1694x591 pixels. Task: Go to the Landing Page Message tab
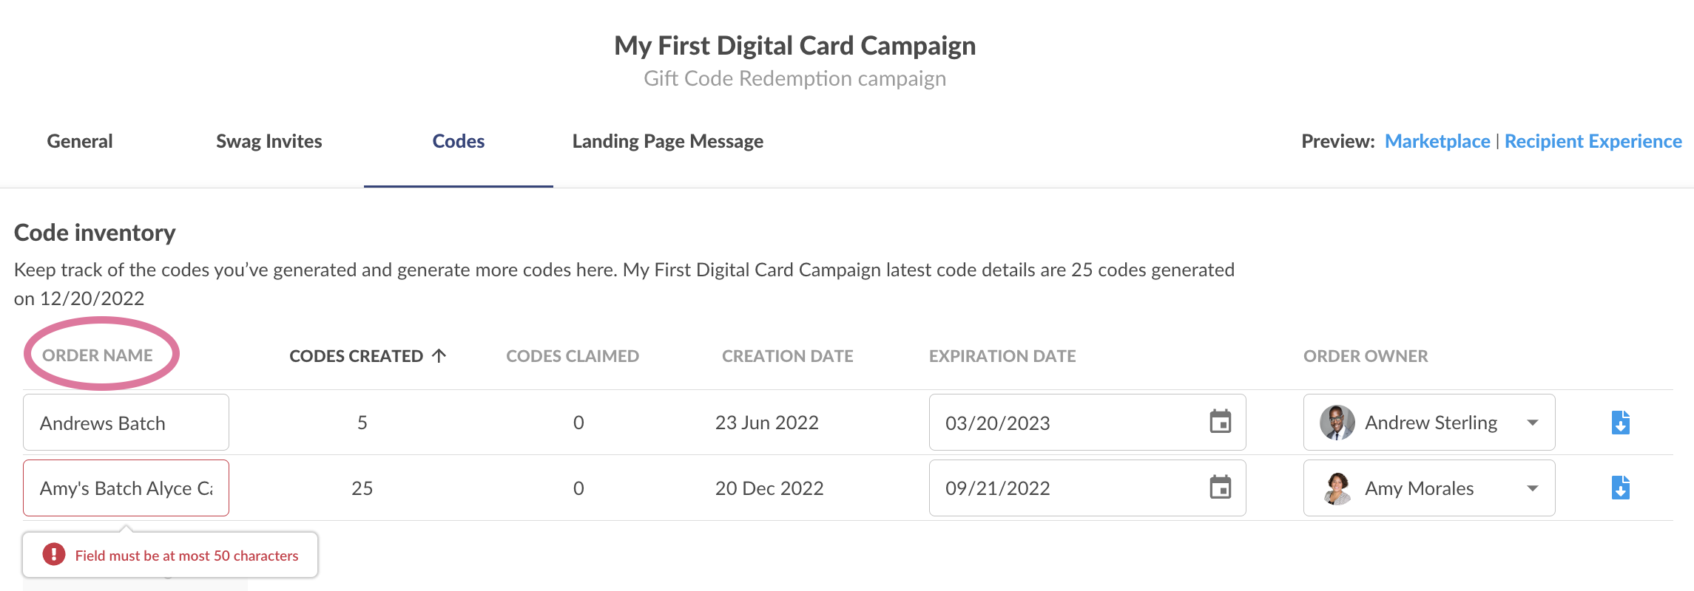(668, 141)
